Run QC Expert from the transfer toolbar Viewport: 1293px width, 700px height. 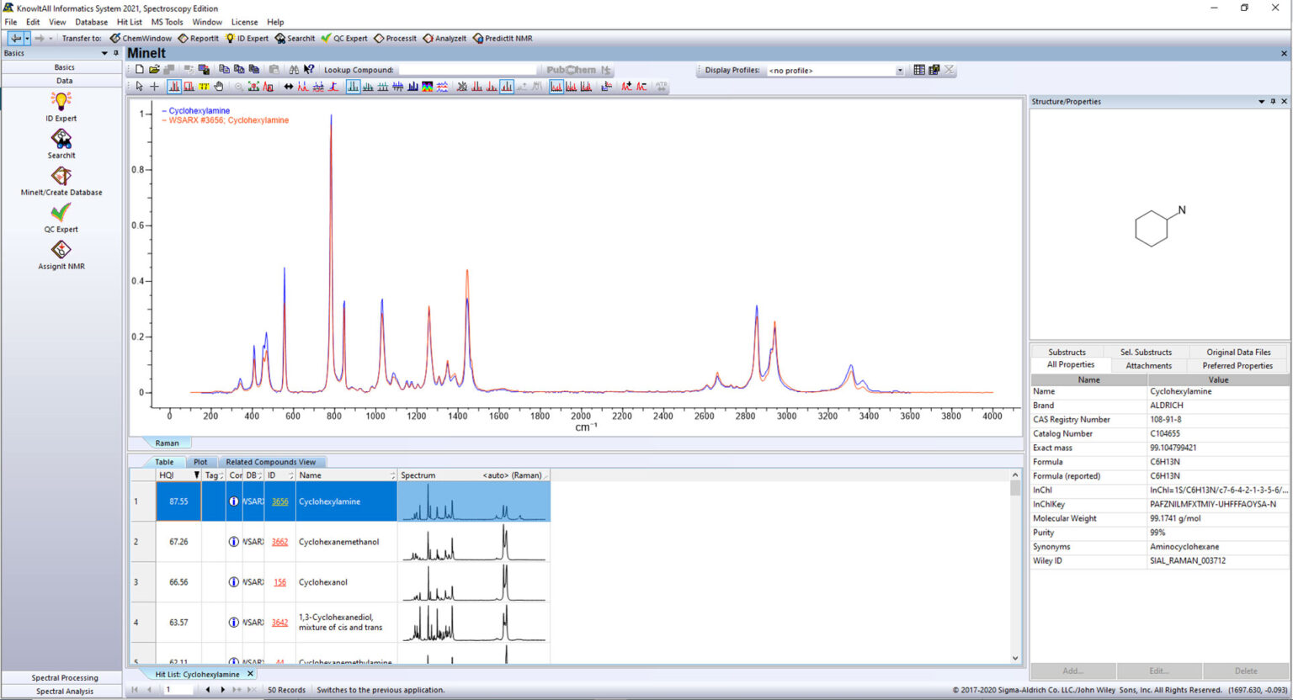345,38
